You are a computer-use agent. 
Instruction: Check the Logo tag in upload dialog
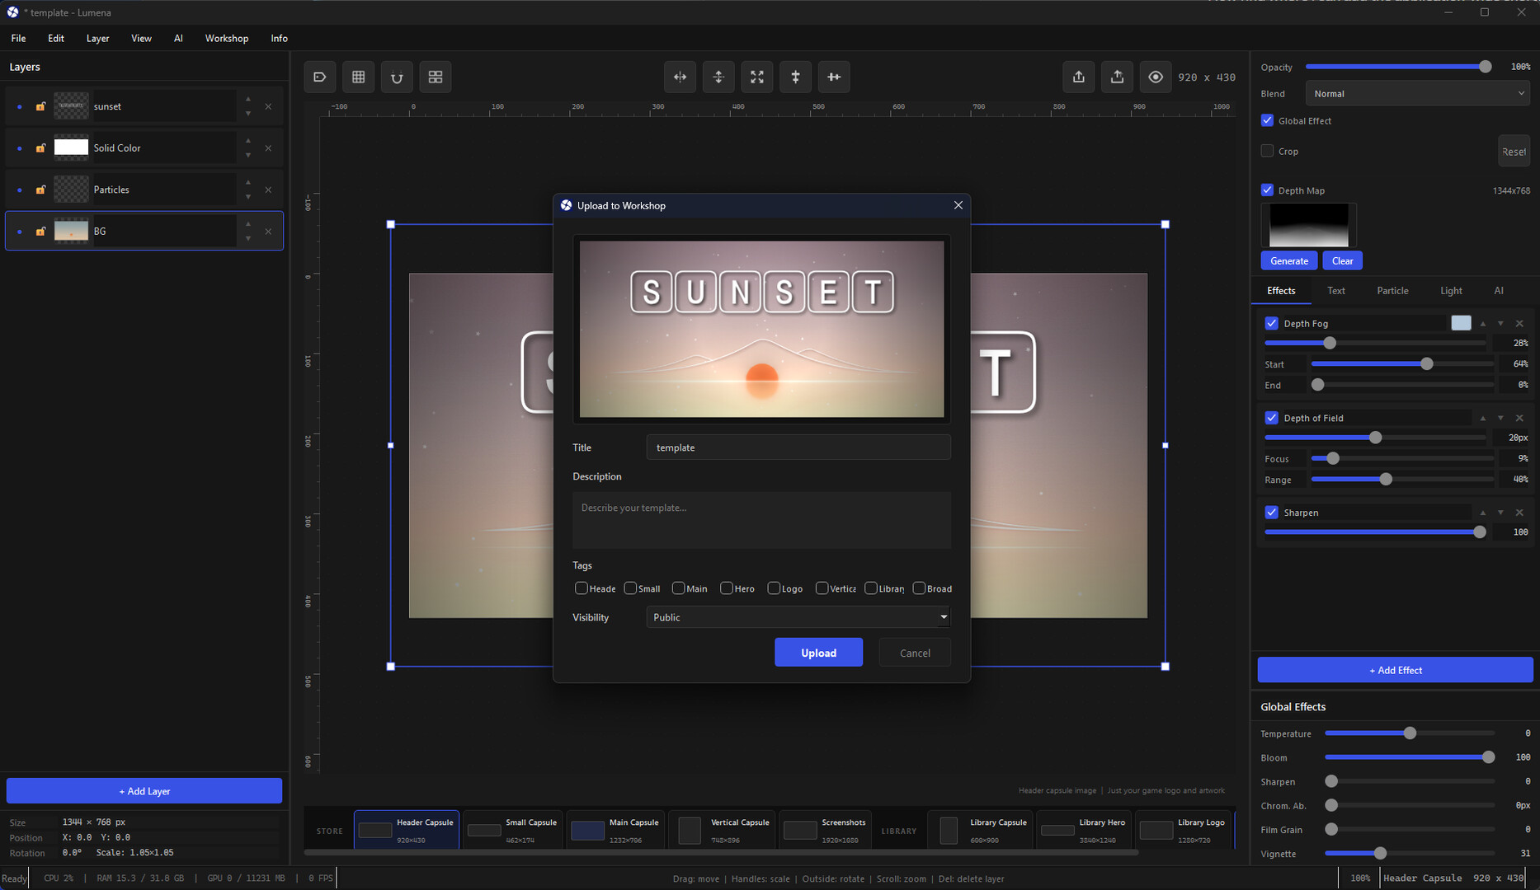[x=773, y=588]
